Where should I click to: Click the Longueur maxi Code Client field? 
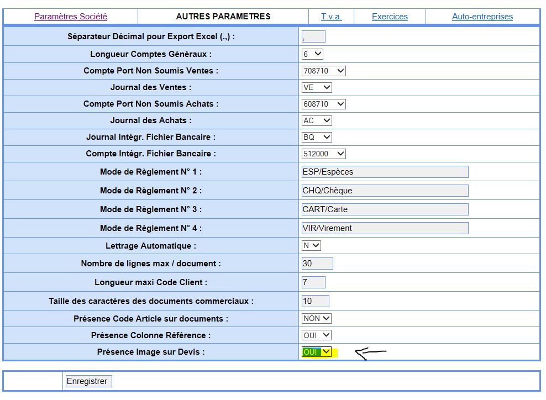[x=313, y=282]
